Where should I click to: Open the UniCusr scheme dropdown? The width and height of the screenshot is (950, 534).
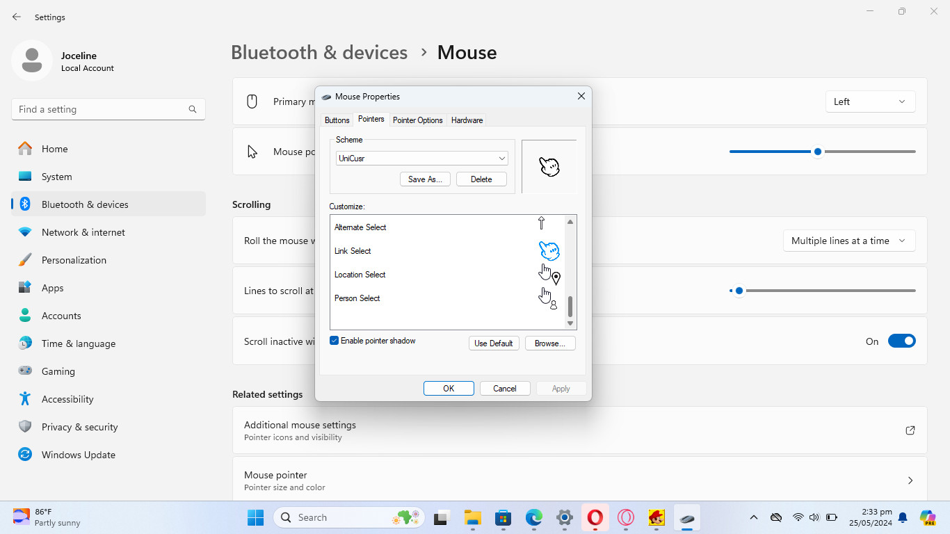(421, 159)
